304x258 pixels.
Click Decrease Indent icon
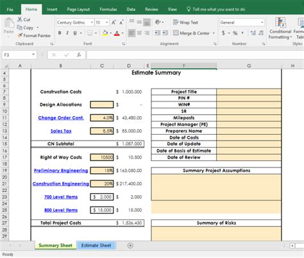tap(158, 33)
